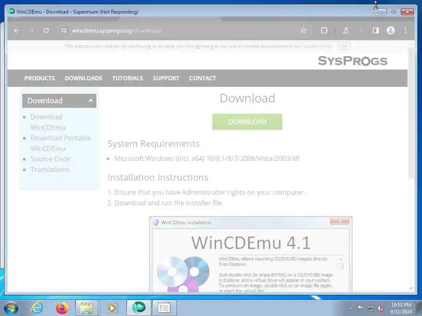The image size is (422, 316).
Task: Click the browser forward arrow
Action: click(31, 30)
